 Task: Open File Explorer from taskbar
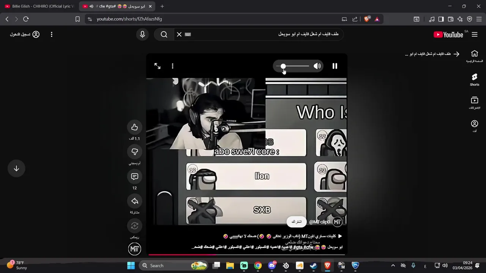(x=230, y=265)
